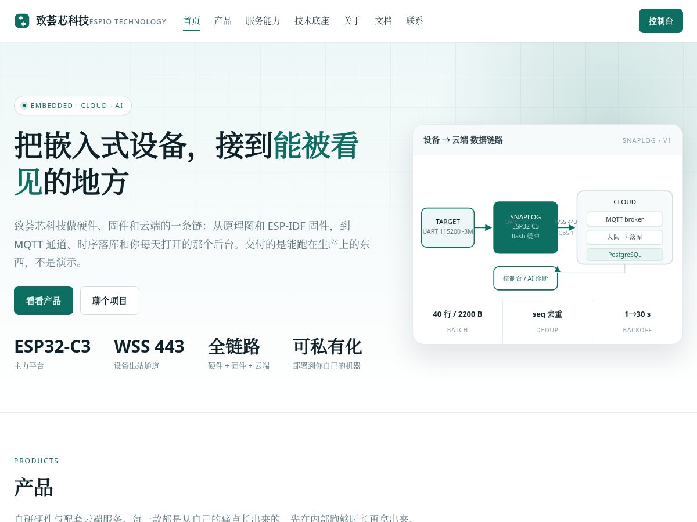The width and height of the screenshot is (697, 522).
Task: Click the seq 去重 value
Action: tap(547, 314)
